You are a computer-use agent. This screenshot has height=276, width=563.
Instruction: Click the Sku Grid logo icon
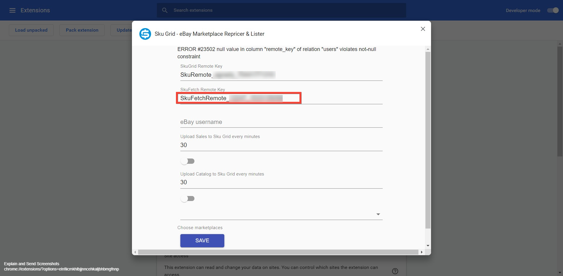coord(145,34)
